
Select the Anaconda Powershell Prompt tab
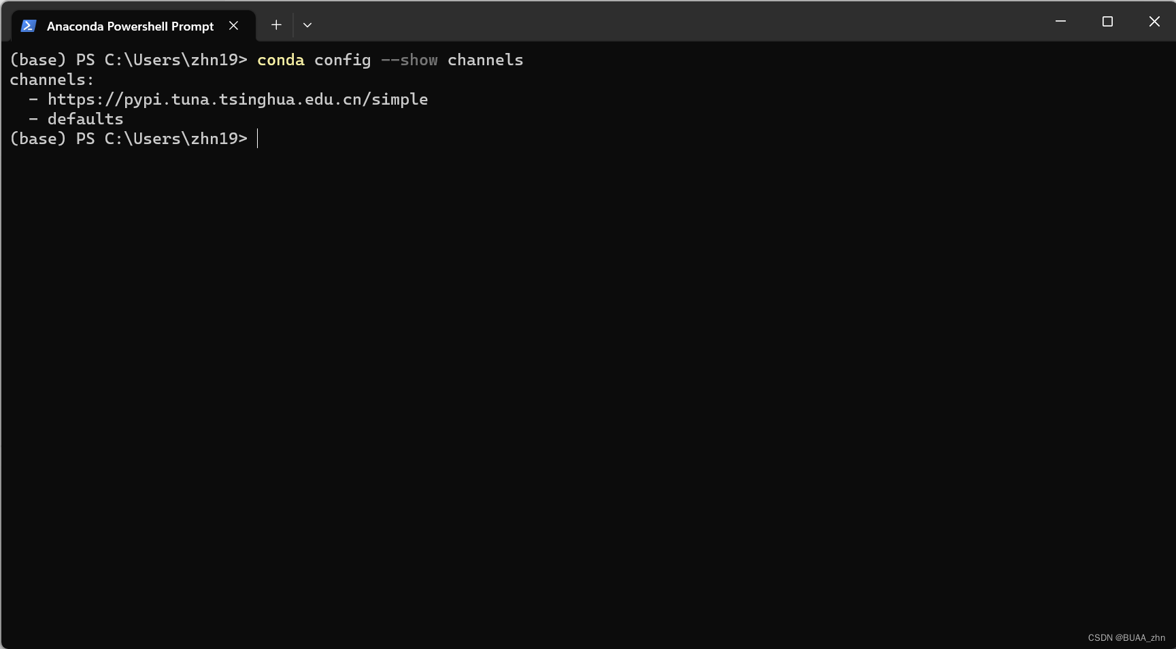[133, 26]
